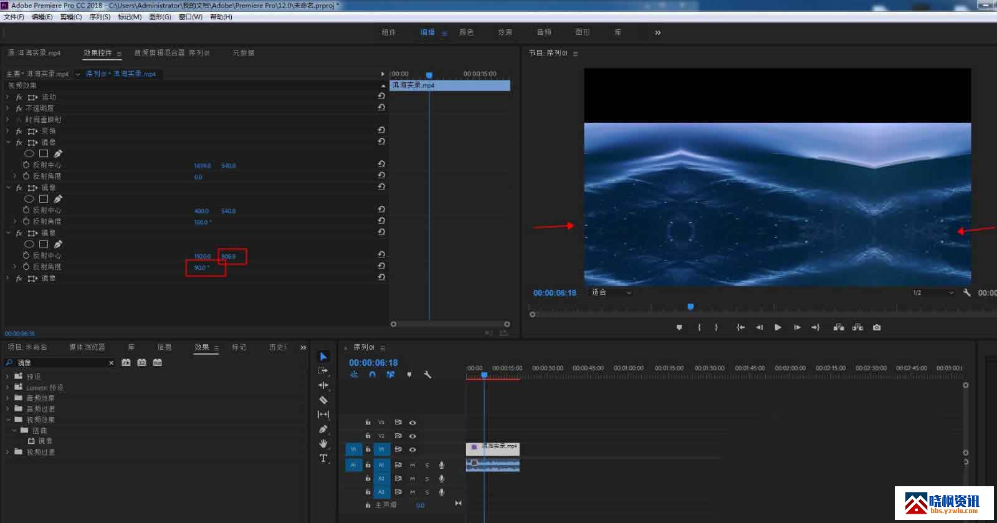Click the 镜像 effects search field
997x523 pixels.
61,363
